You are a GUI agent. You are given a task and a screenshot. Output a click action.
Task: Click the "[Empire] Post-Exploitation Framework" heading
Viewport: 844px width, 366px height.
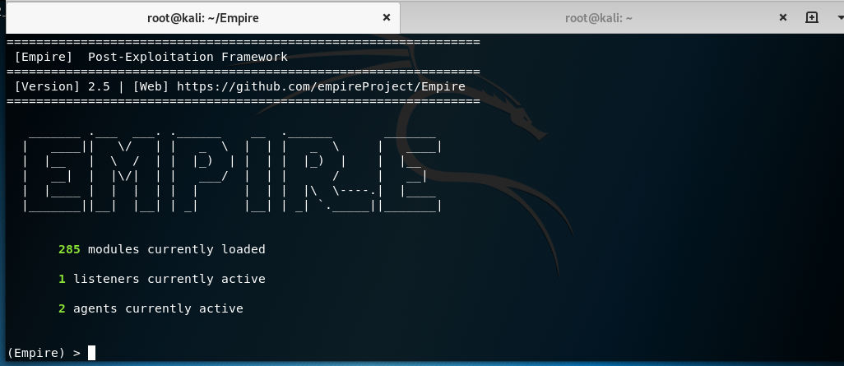coord(151,57)
